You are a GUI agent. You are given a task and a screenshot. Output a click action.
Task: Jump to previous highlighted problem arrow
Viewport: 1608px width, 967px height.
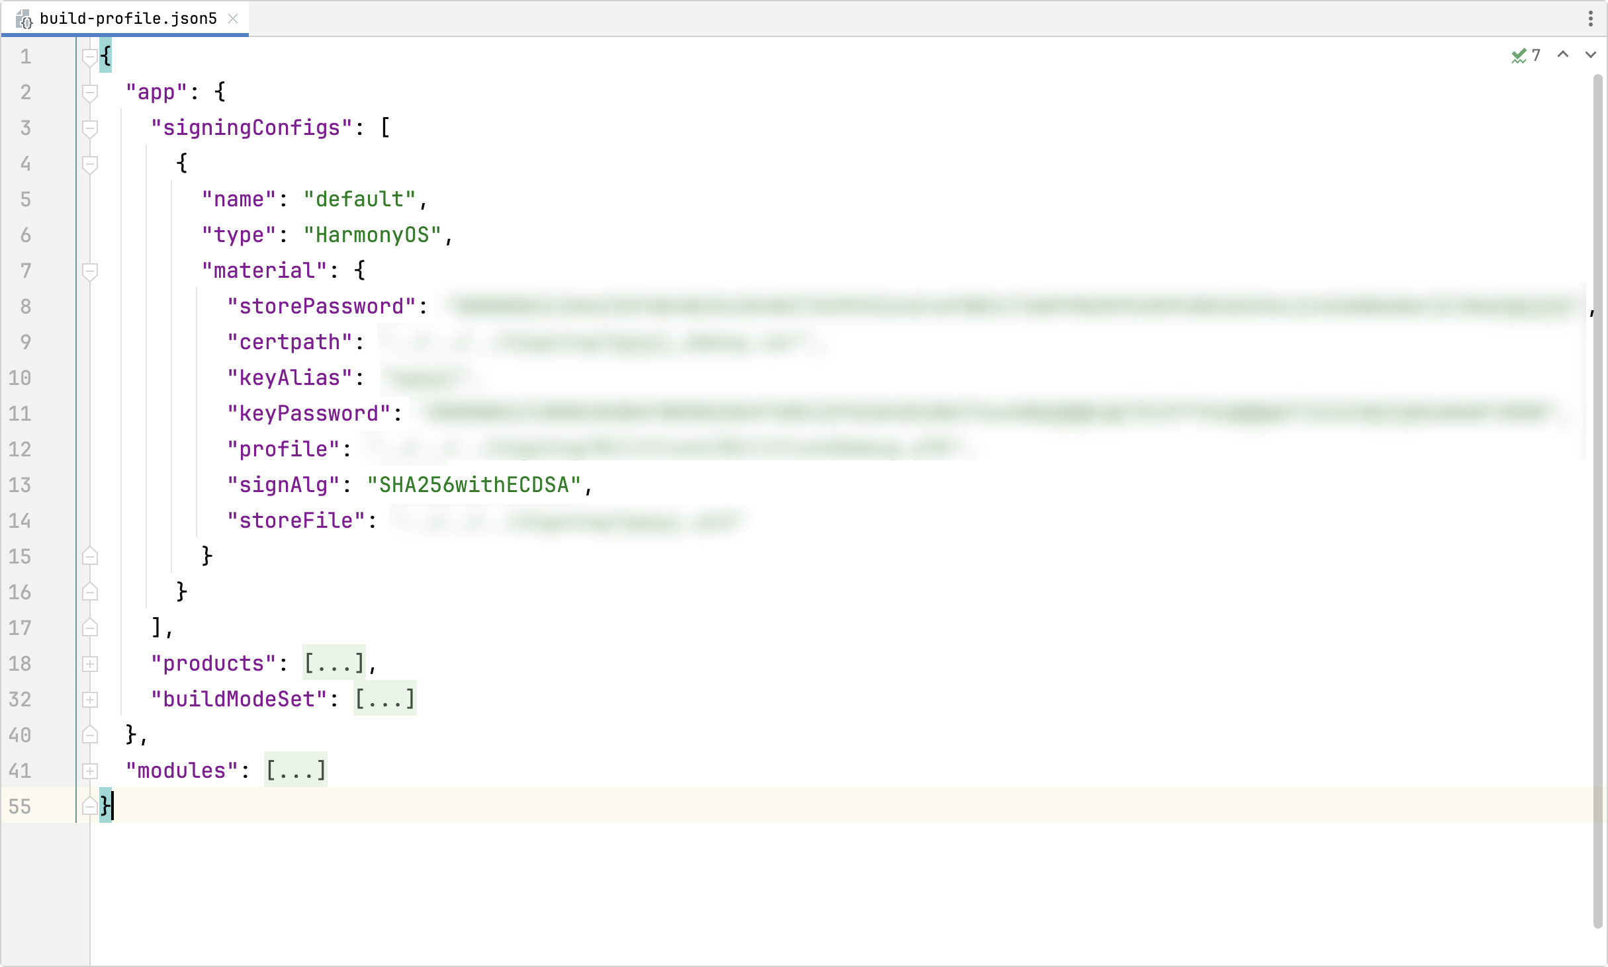(x=1563, y=55)
